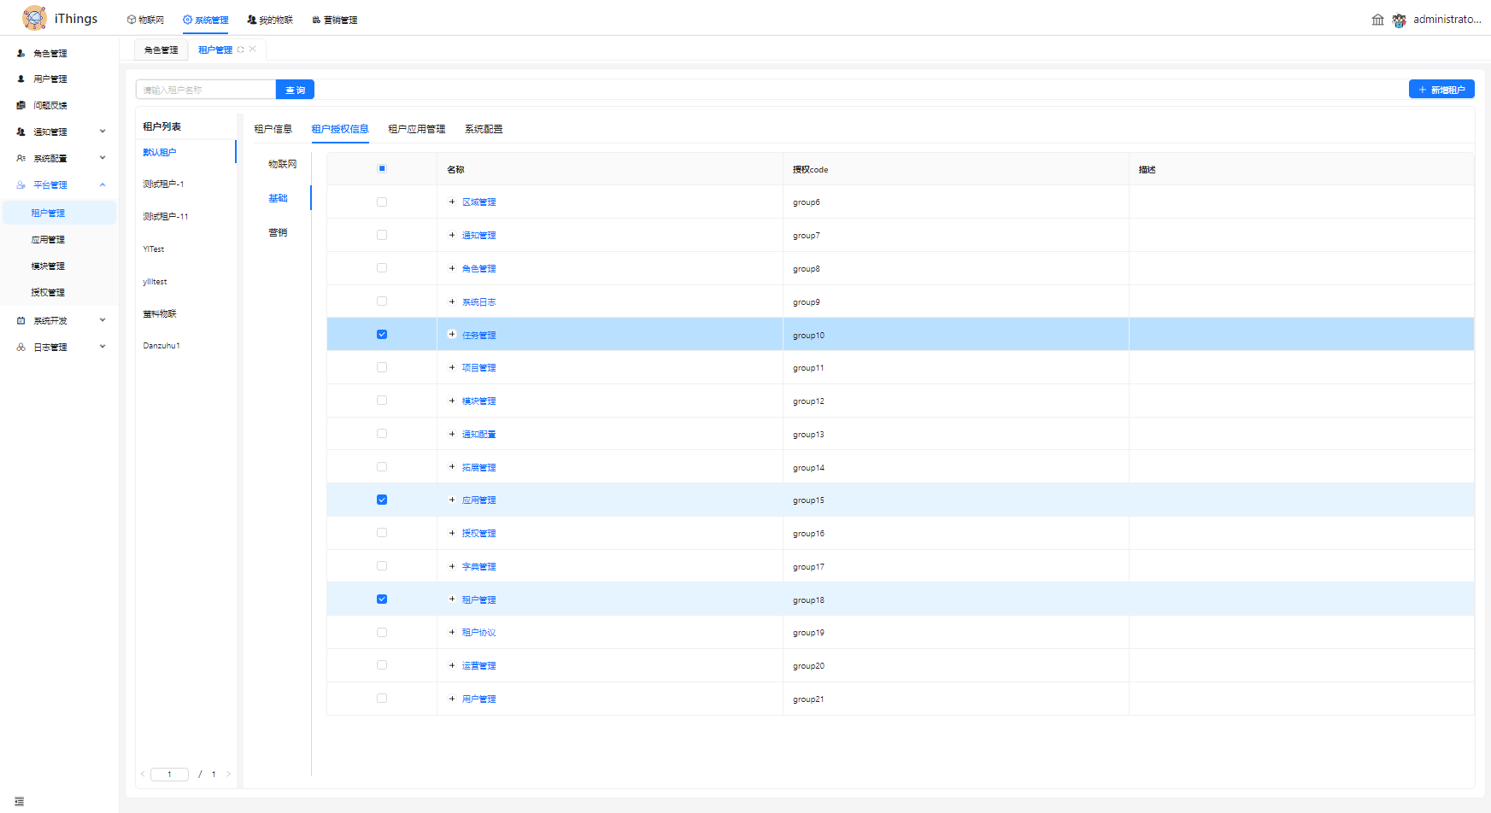Click the iThings logo icon
1491x813 pixels.
click(x=34, y=18)
